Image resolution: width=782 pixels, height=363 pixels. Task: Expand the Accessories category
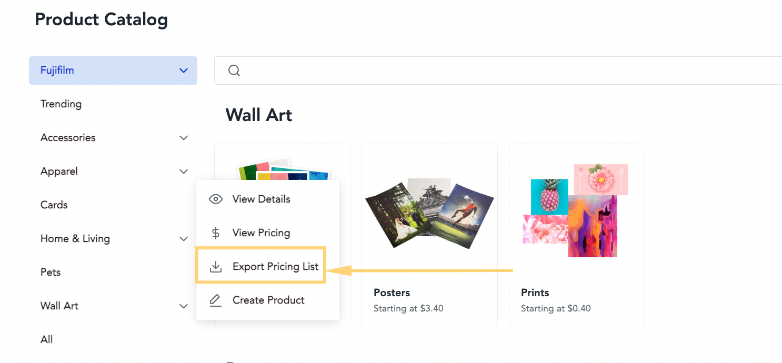pos(184,138)
